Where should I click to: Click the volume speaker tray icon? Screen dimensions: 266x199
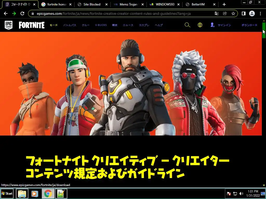[241, 193]
